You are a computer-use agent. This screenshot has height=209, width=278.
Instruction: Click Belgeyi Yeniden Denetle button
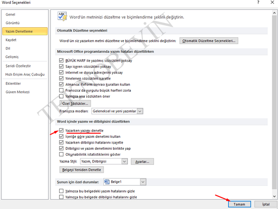[81, 170]
